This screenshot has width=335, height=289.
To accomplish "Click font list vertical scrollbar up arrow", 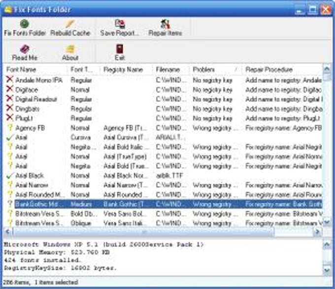I will pyautogui.click(x=327, y=68).
